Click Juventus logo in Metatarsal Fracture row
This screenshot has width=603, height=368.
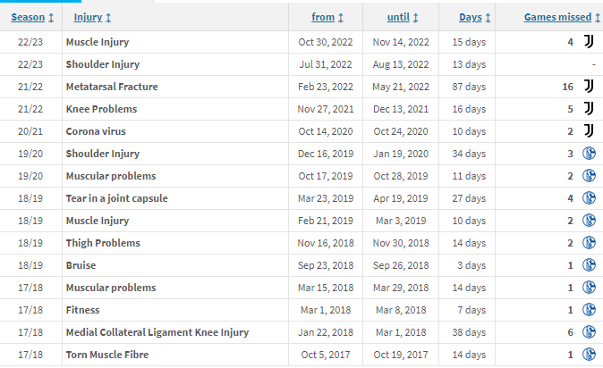(589, 87)
